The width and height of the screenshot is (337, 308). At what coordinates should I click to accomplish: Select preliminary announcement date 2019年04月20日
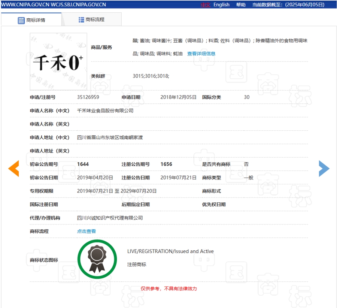click(x=95, y=178)
